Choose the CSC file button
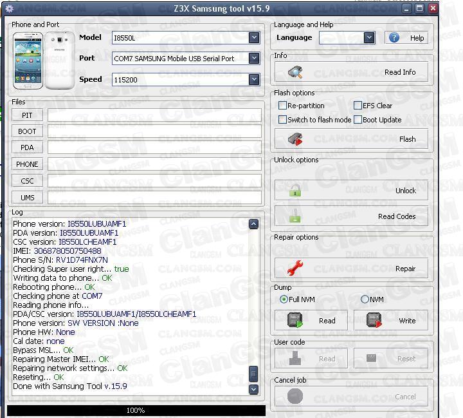This screenshot has height=418, width=463. point(27,180)
